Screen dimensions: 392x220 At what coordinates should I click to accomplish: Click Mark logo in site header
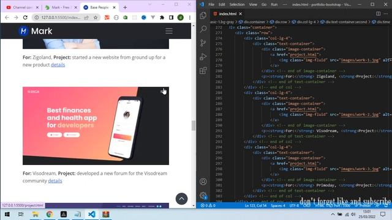pos(36,31)
